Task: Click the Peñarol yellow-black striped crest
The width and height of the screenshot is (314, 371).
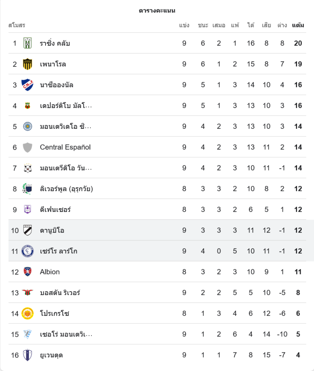Action: click(27, 64)
